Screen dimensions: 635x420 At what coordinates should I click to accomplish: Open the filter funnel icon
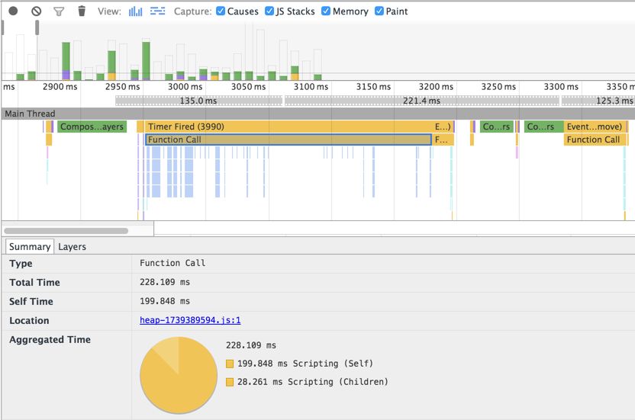[59, 11]
